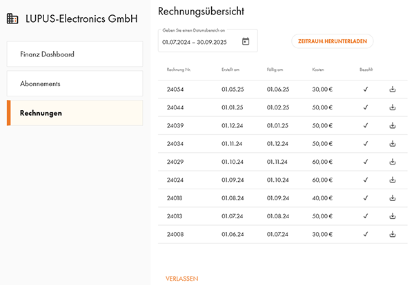Download invoice 24039
Image resolution: width=414 pixels, height=285 pixels.
393,125
